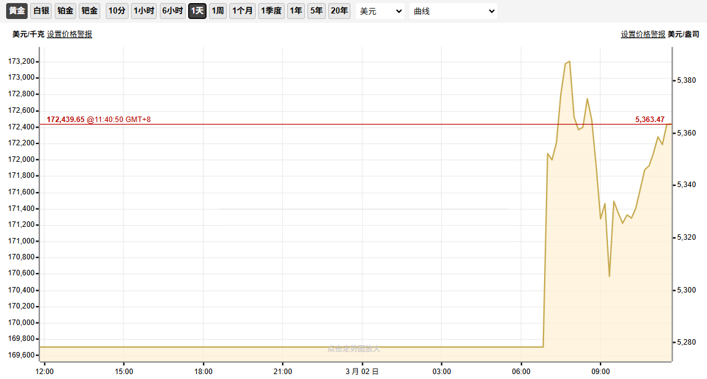
Task: Show the 1年 chart range
Action: pos(296,11)
